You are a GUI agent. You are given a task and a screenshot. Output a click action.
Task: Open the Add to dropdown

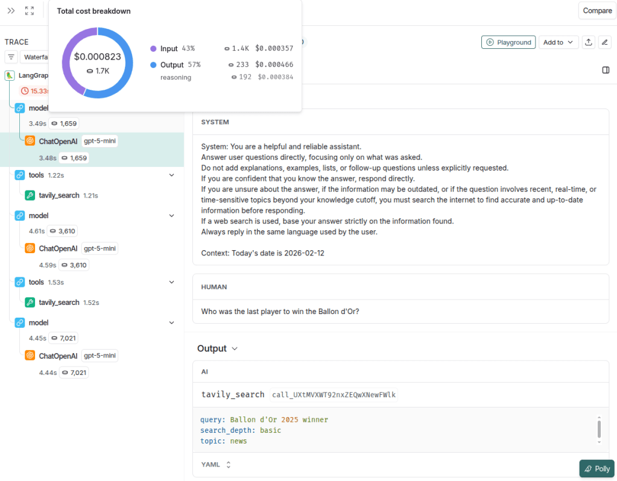click(558, 42)
